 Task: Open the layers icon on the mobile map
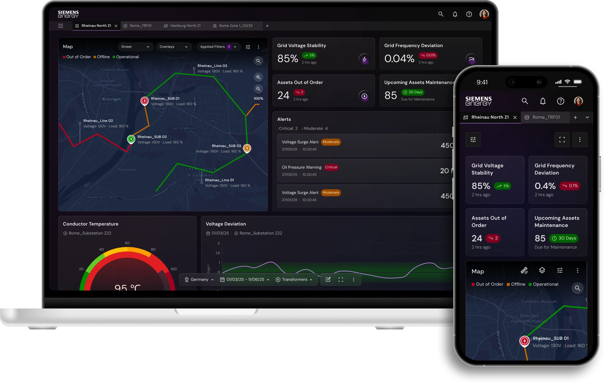[x=542, y=270]
